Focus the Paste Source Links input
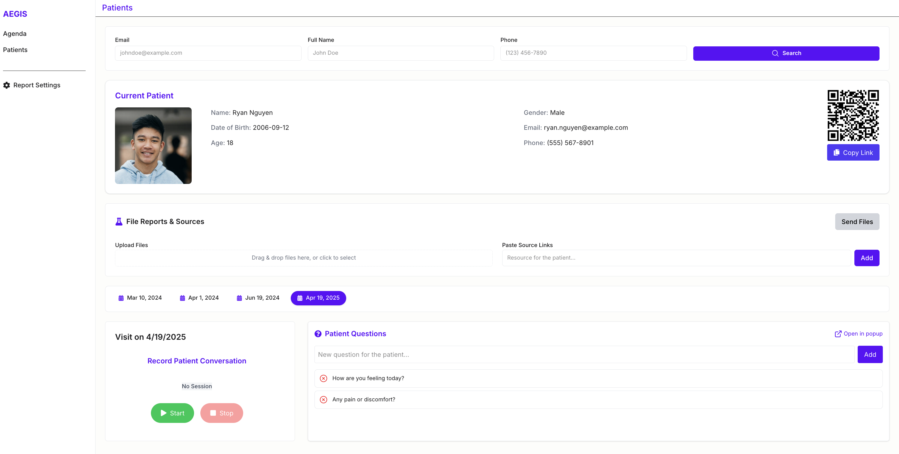 [x=676, y=258]
